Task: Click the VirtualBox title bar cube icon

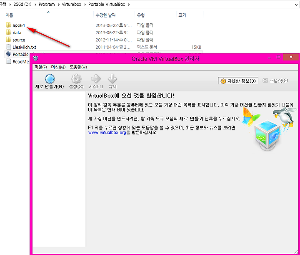Action: [x=35, y=58]
